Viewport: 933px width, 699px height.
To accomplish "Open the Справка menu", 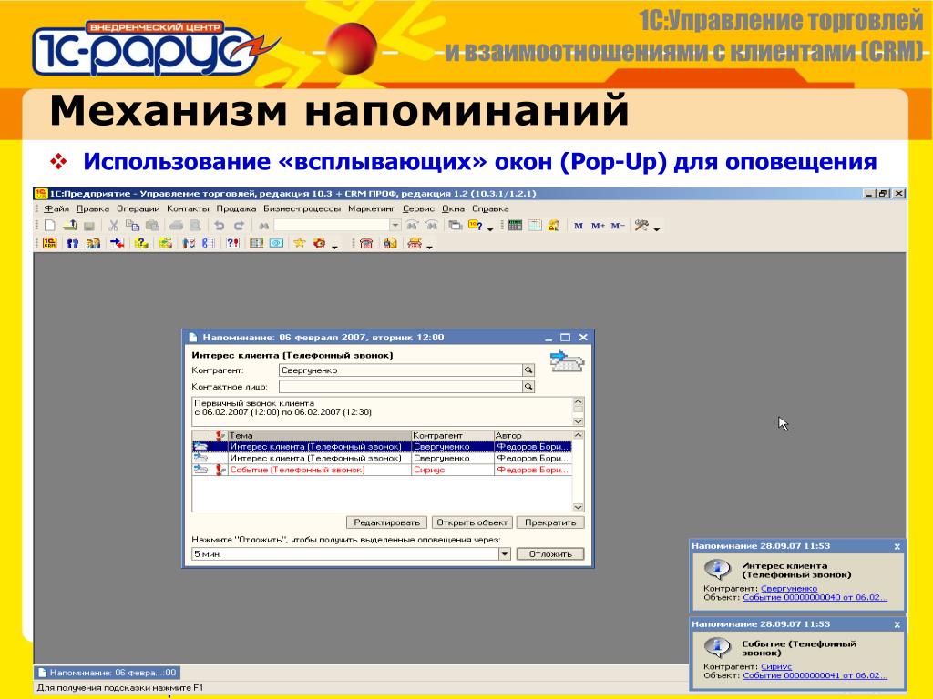I will point(490,208).
